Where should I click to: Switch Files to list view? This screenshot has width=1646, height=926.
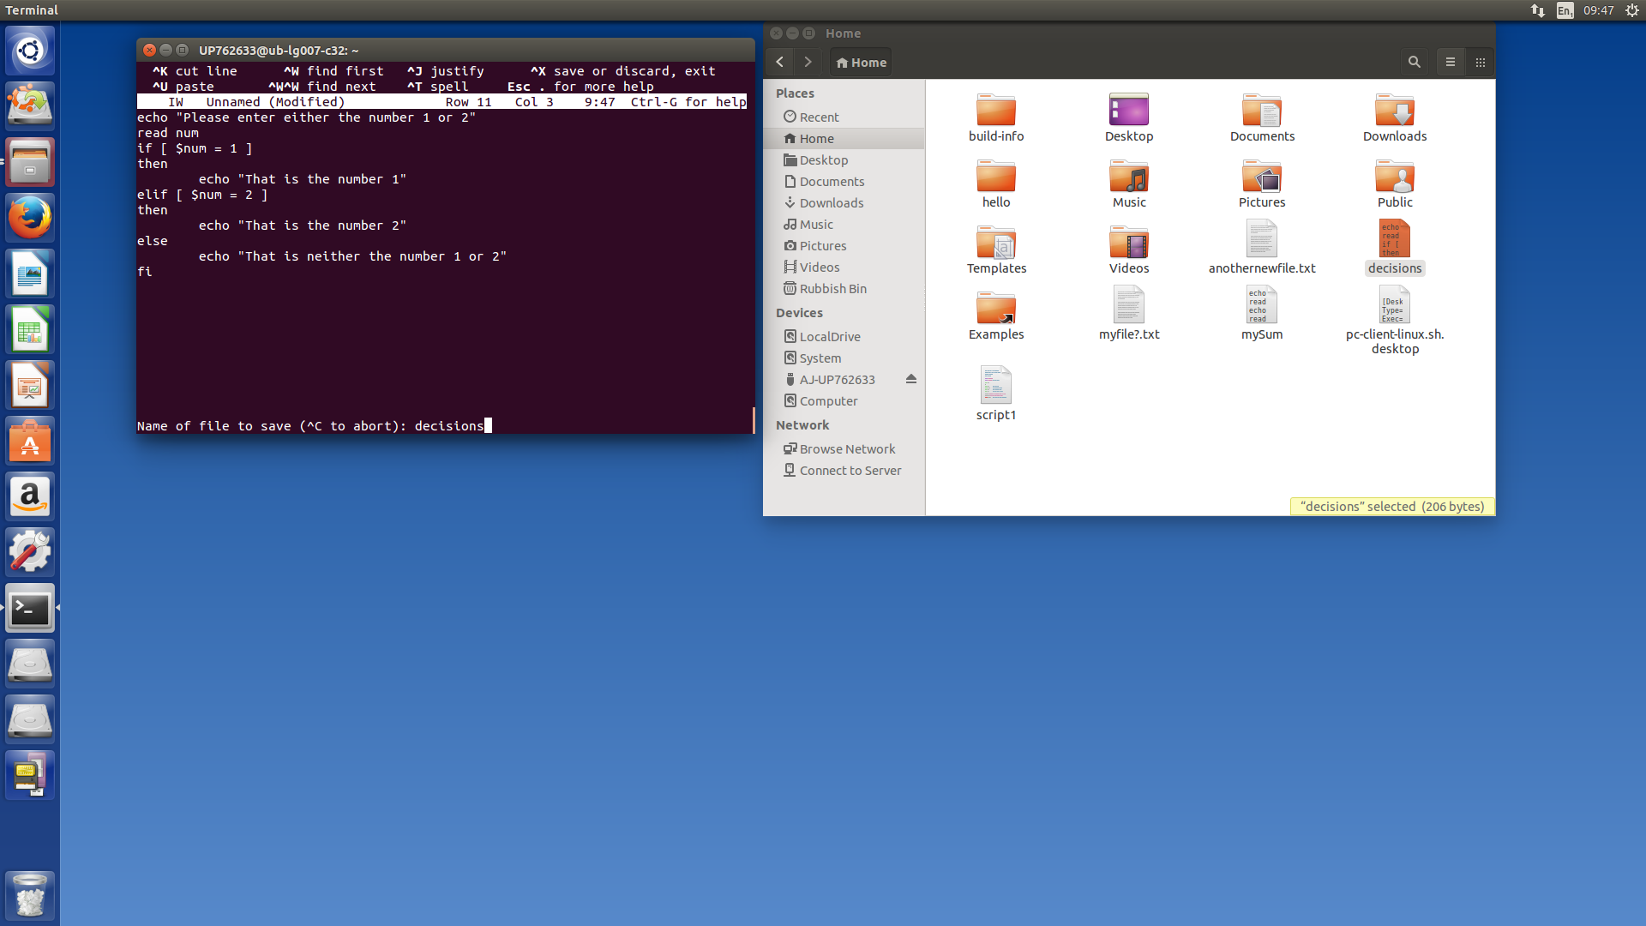pyautogui.click(x=1451, y=62)
